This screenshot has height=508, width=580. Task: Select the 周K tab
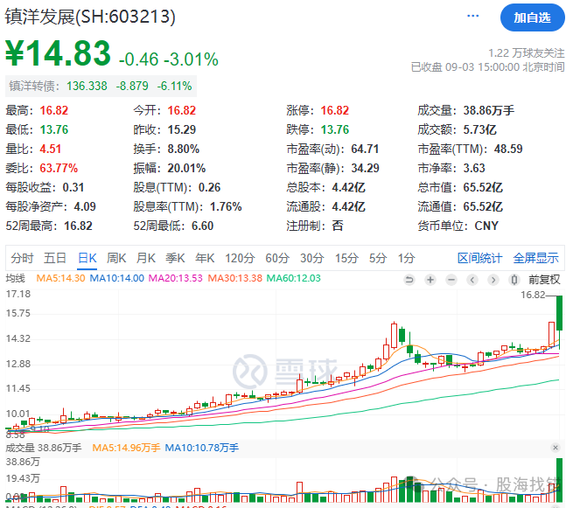click(116, 258)
